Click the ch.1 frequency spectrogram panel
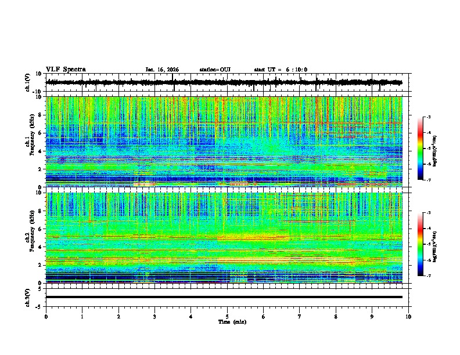Screen dimensions: 460x355 (x=224, y=142)
